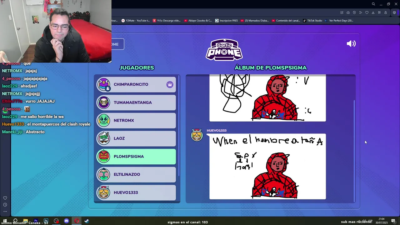Click the HUEVO1333 author label above drawing
400x225 pixels.
pyautogui.click(x=217, y=130)
